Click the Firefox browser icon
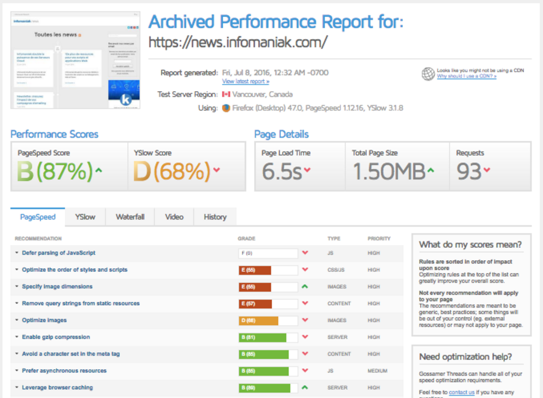 tap(226, 108)
